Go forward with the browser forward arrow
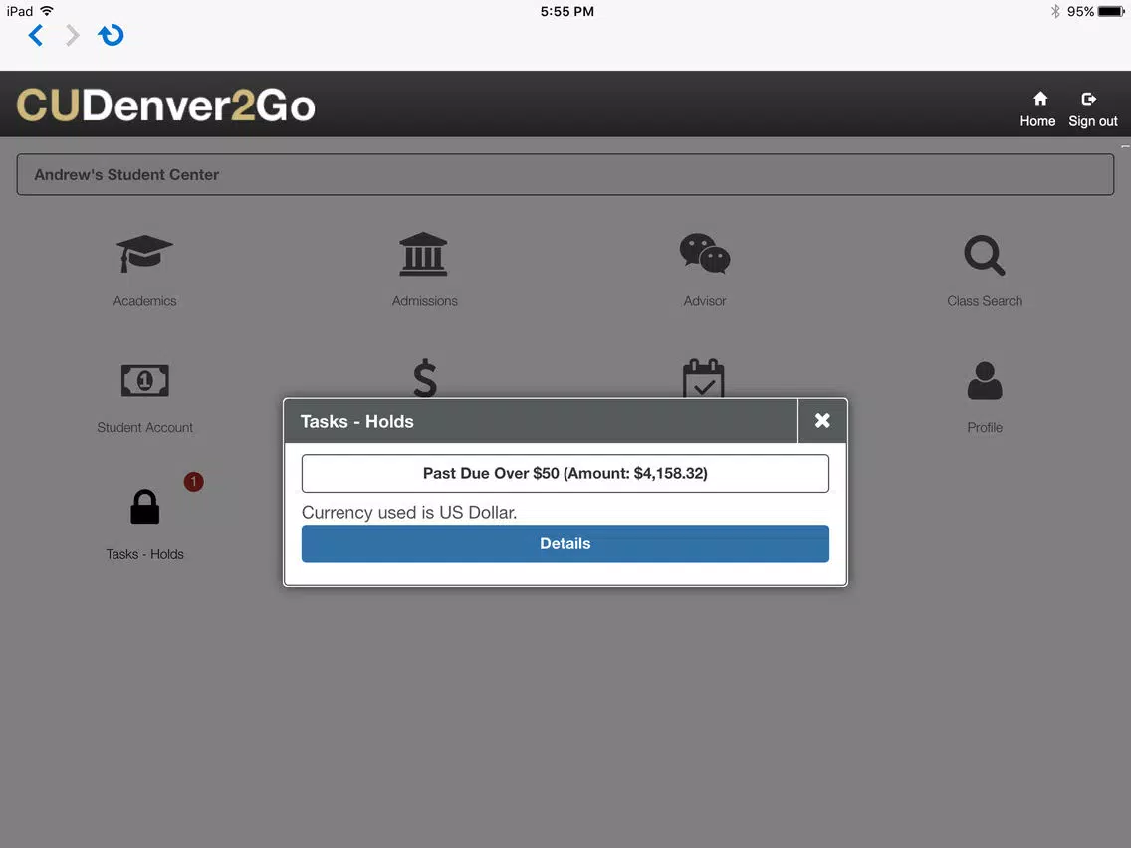Screen dimensions: 1131x848 (72, 35)
